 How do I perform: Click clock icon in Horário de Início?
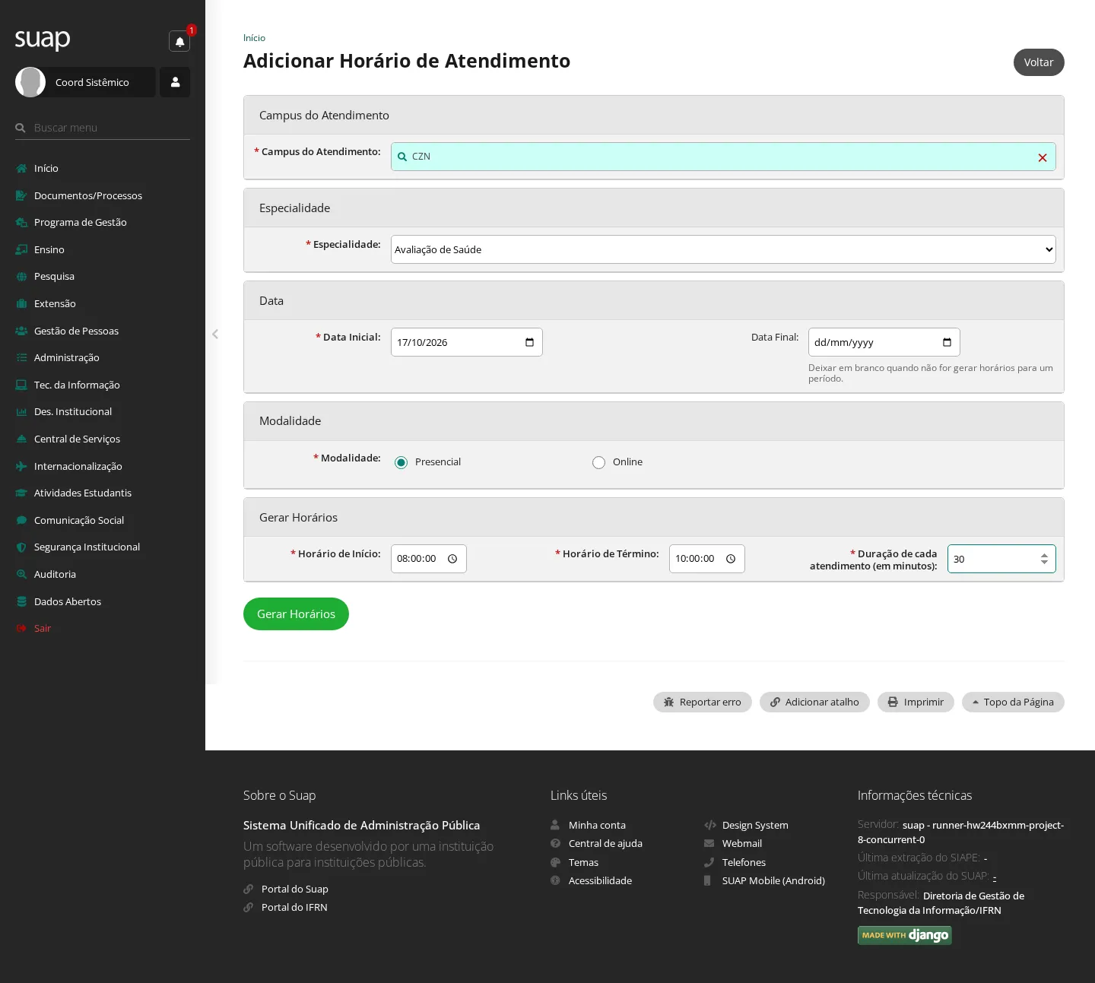[452, 559]
